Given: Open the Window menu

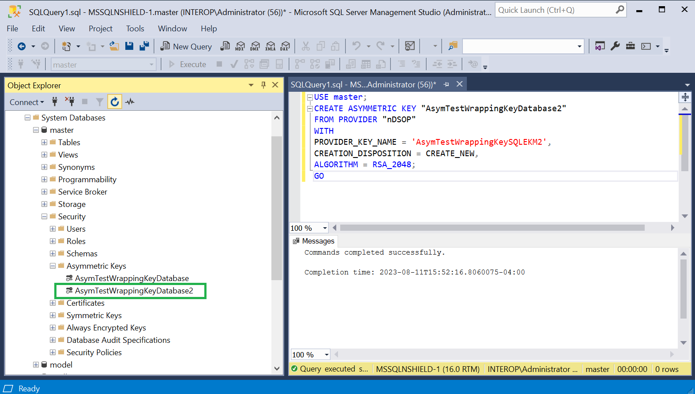Looking at the screenshot, I should (x=173, y=28).
